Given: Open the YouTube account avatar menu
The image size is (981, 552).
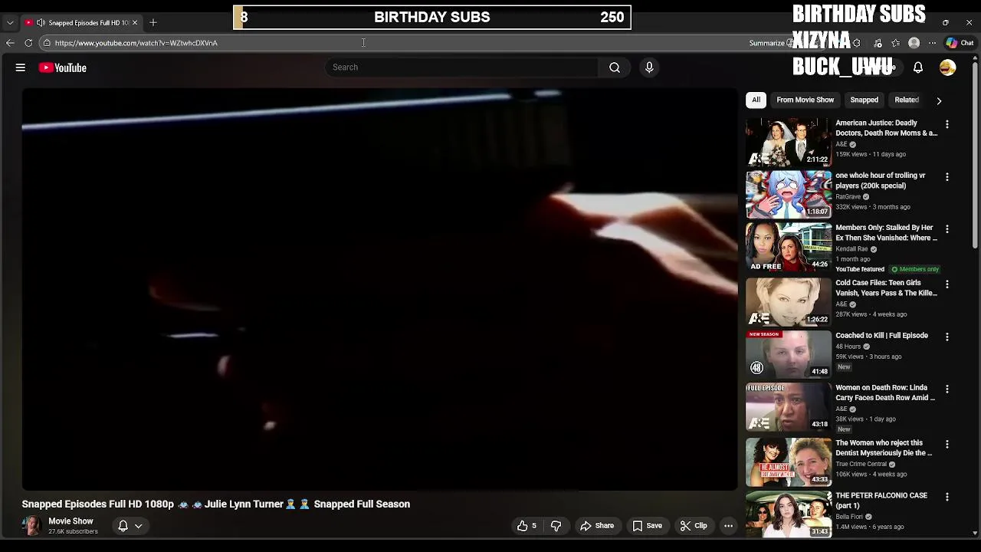Looking at the screenshot, I should 948,67.
